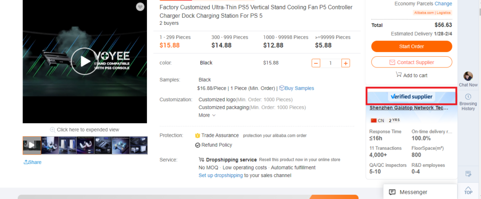481x199 pixels.
Task: Change the Economy Parcels shipping method
Action: click(443, 4)
